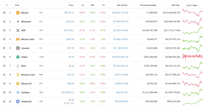Open the Bitcoin coin page link
Image resolution: width=205 pixels, height=107 pixels.
tap(25, 13)
